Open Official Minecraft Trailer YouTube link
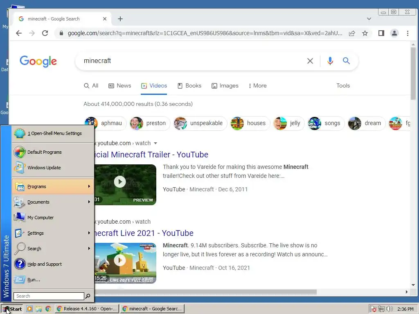This screenshot has height=314, width=419. pos(151,155)
